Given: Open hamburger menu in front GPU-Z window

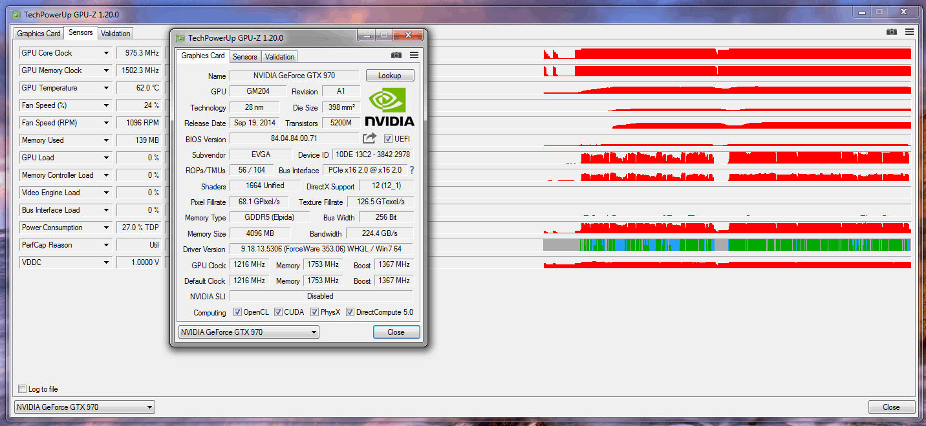Looking at the screenshot, I should (x=414, y=56).
